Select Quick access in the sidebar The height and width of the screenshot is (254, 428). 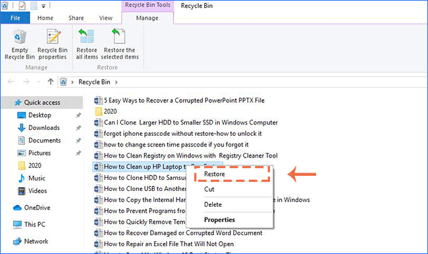(x=42, y=102)
